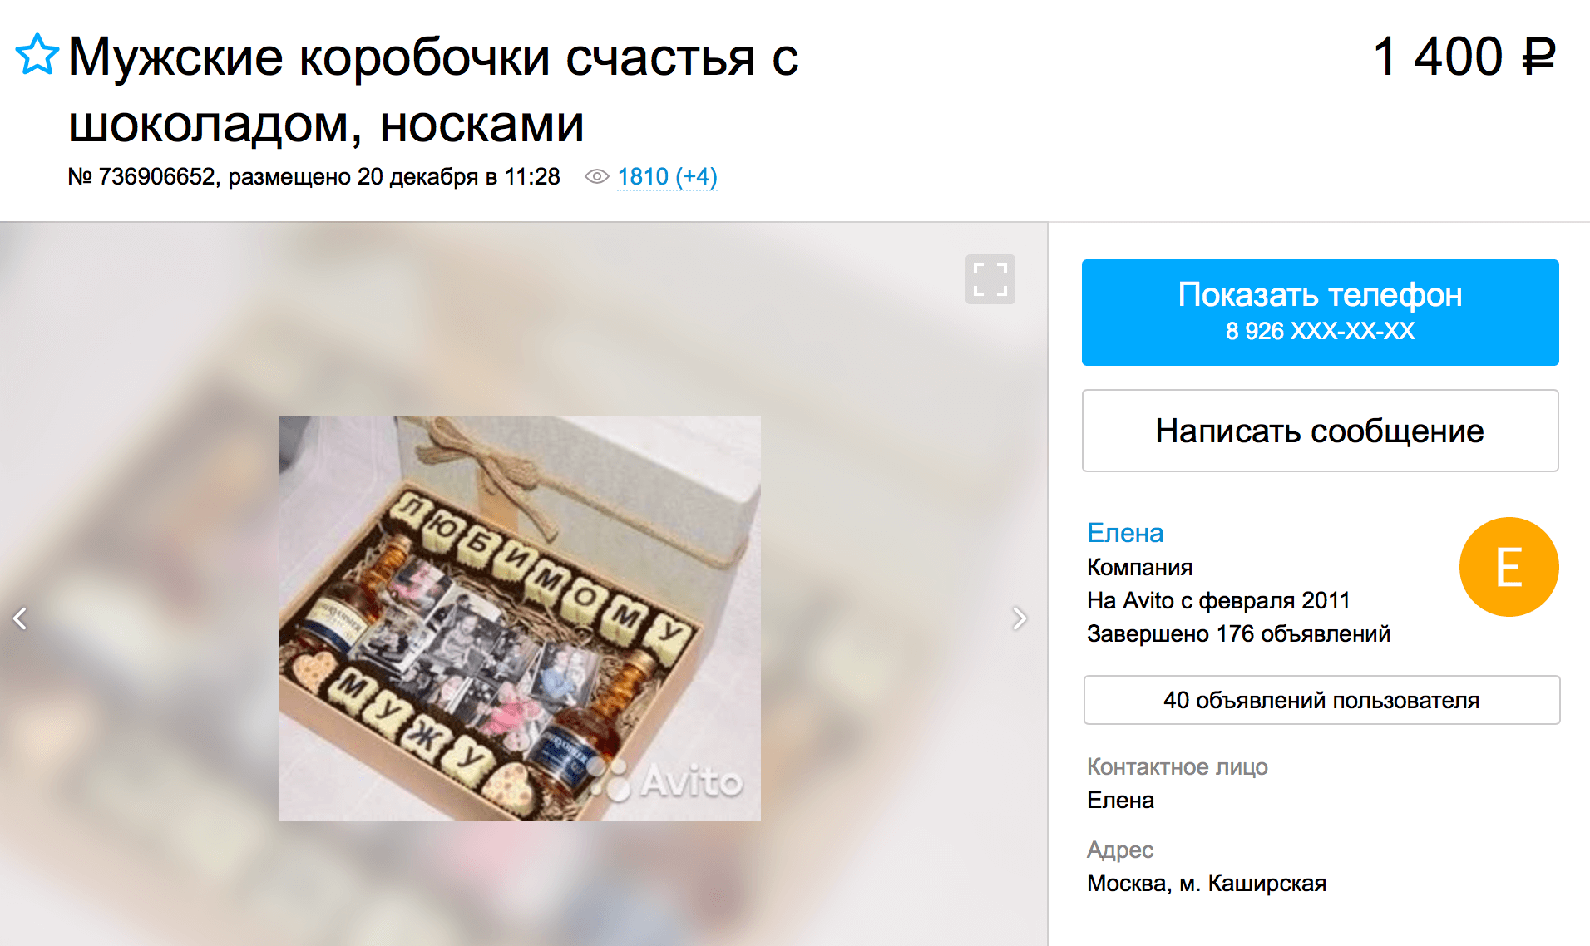Click Завершено 176 объявлений text

point(1238,633)
